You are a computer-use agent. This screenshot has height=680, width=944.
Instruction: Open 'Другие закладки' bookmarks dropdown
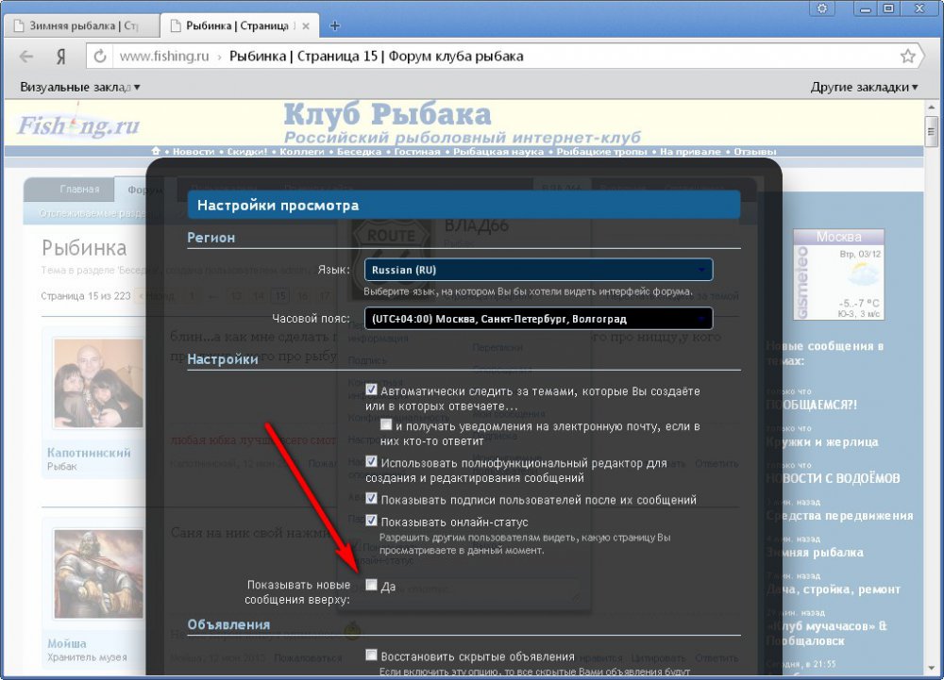click(864, 87)
